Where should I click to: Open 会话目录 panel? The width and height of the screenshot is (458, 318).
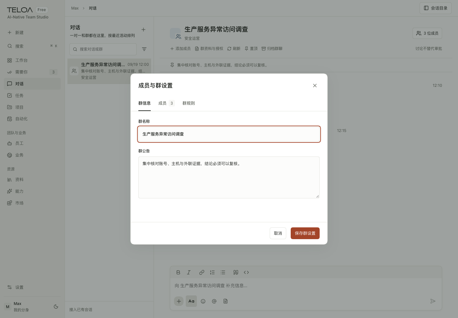point(435,8)
